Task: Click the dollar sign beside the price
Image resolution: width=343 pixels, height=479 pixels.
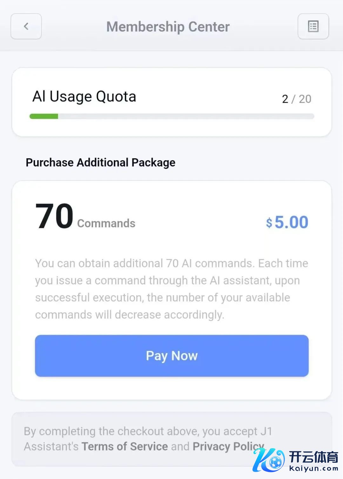Action: pyautogui.click(x=269, y=223)
